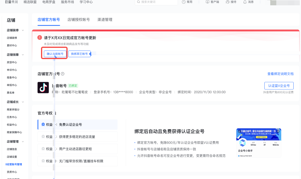Image resolution: width=301 pixels, height=179 pixels.
Task: Click the 常用 clock icon
Action: [x=184, y=2]
